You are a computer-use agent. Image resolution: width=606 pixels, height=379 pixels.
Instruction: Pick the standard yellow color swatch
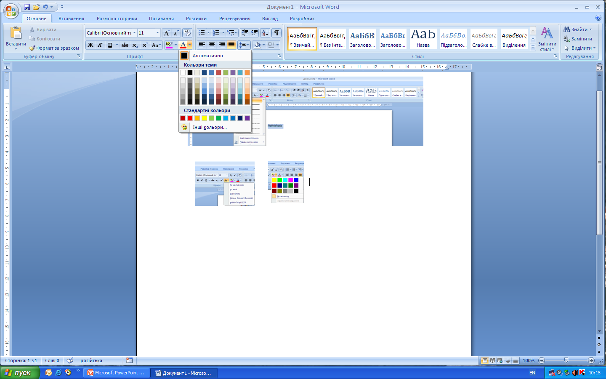204,118
